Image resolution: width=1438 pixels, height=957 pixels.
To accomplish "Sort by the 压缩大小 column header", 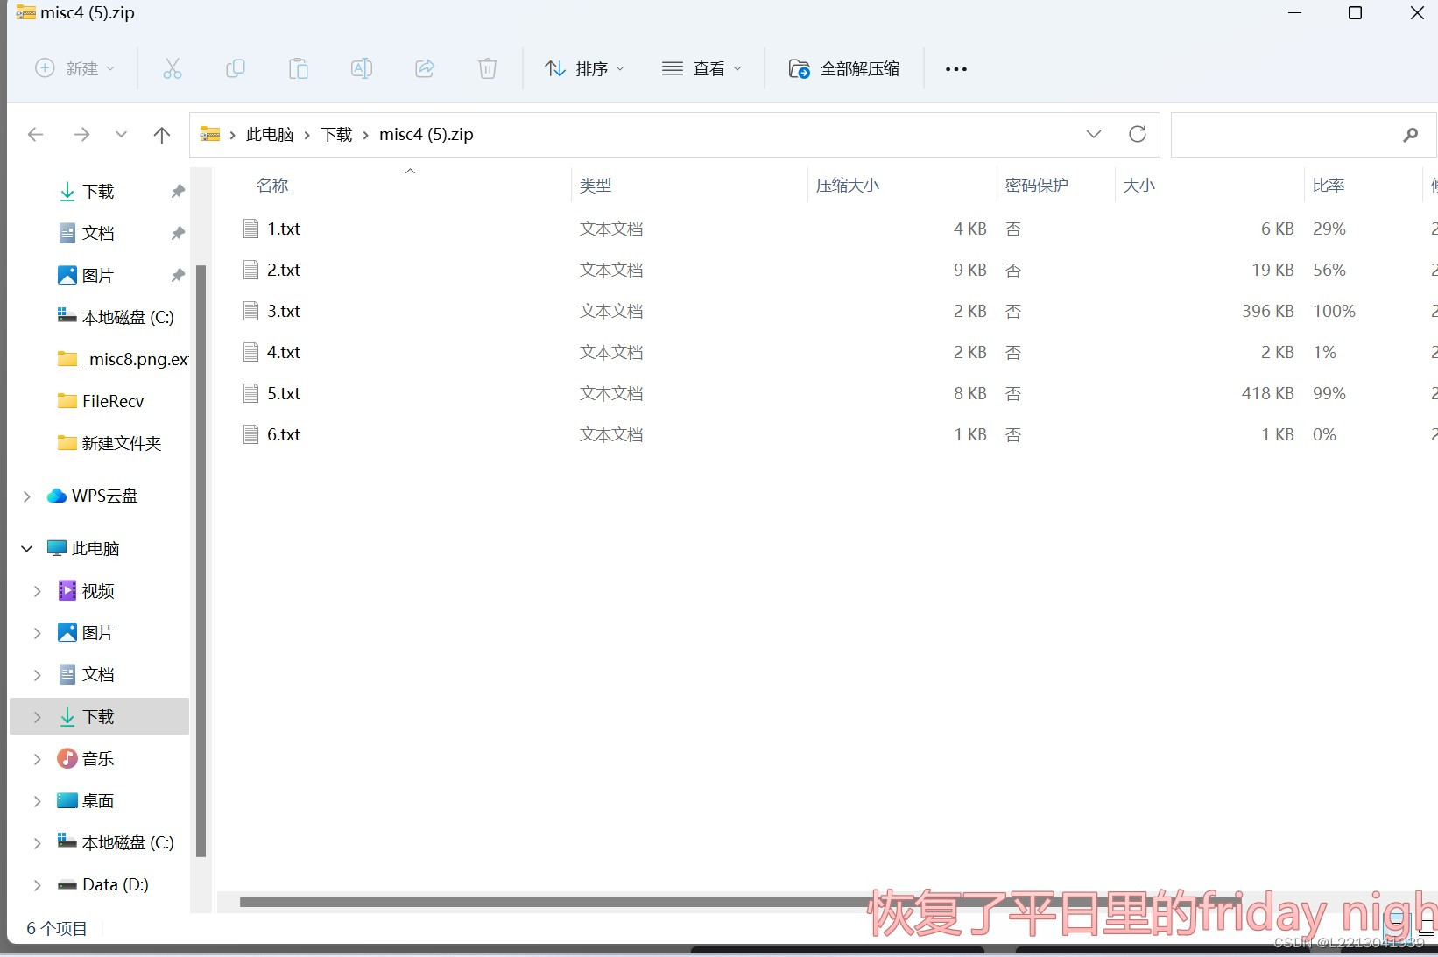I will point(848,186).
